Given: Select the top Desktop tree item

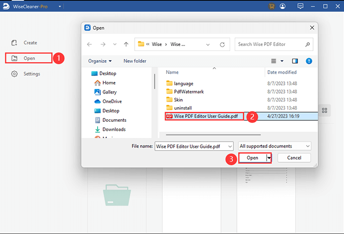Looking at the screenshot, I should [x=104, y=73].
